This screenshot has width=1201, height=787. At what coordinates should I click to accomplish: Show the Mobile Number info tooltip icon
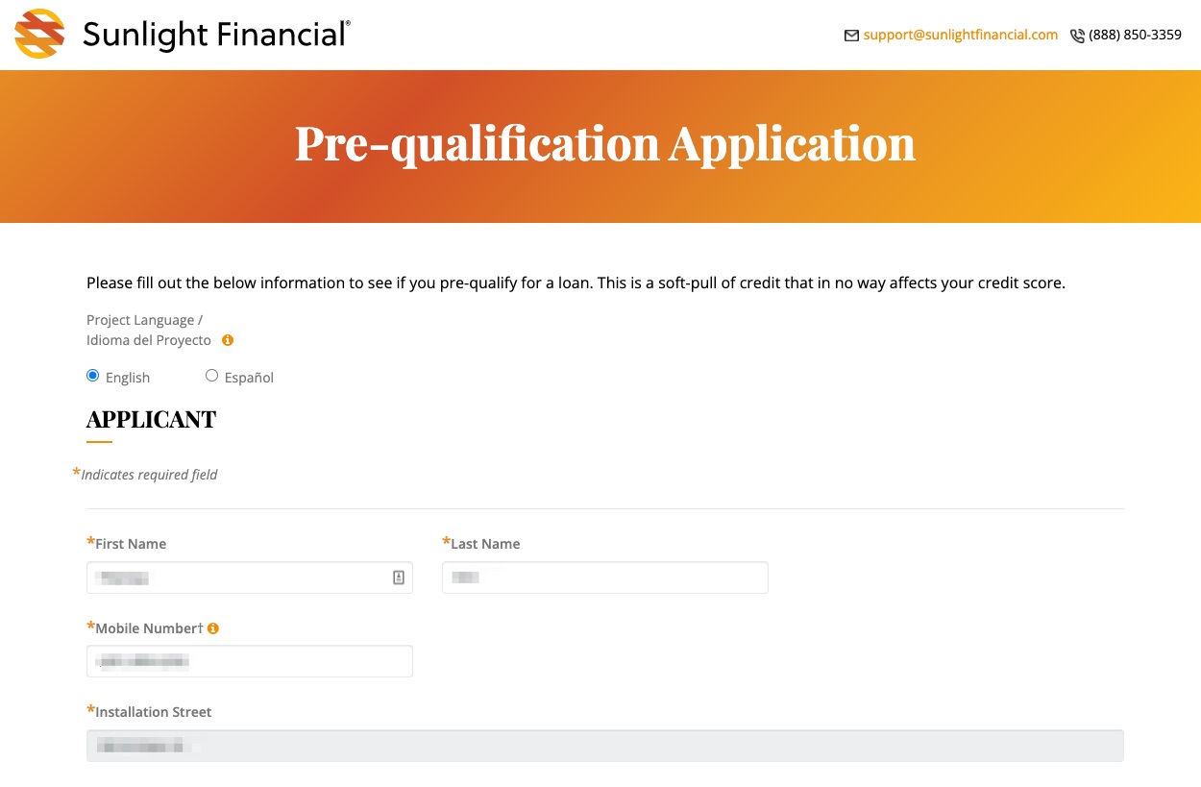click(213, 628)
